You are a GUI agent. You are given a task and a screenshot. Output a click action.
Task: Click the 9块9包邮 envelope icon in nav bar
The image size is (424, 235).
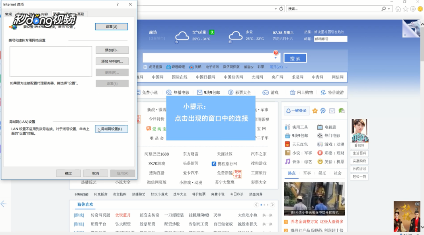pyautogui.click(x=199, y=92)
